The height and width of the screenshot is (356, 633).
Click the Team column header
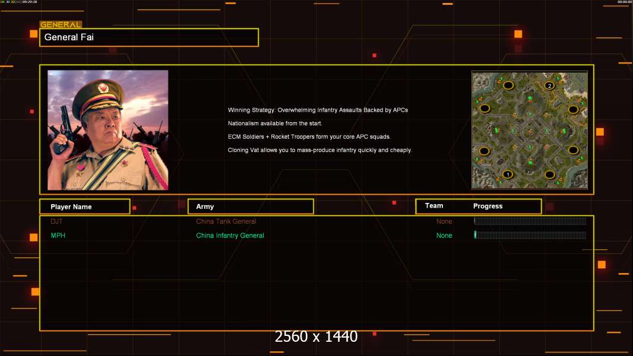[434, 206]
